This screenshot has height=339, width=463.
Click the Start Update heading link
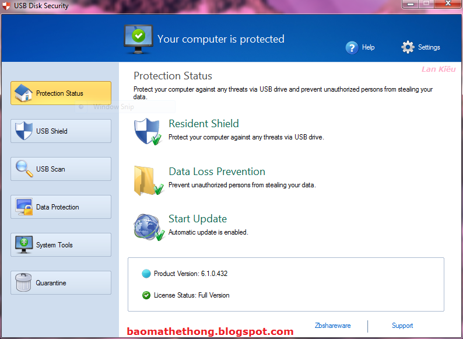tap(198, 219)
